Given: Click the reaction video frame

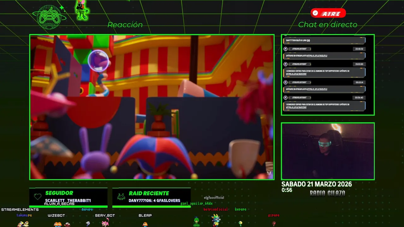Looking at the screenshot, I should [x=152, y=107].
